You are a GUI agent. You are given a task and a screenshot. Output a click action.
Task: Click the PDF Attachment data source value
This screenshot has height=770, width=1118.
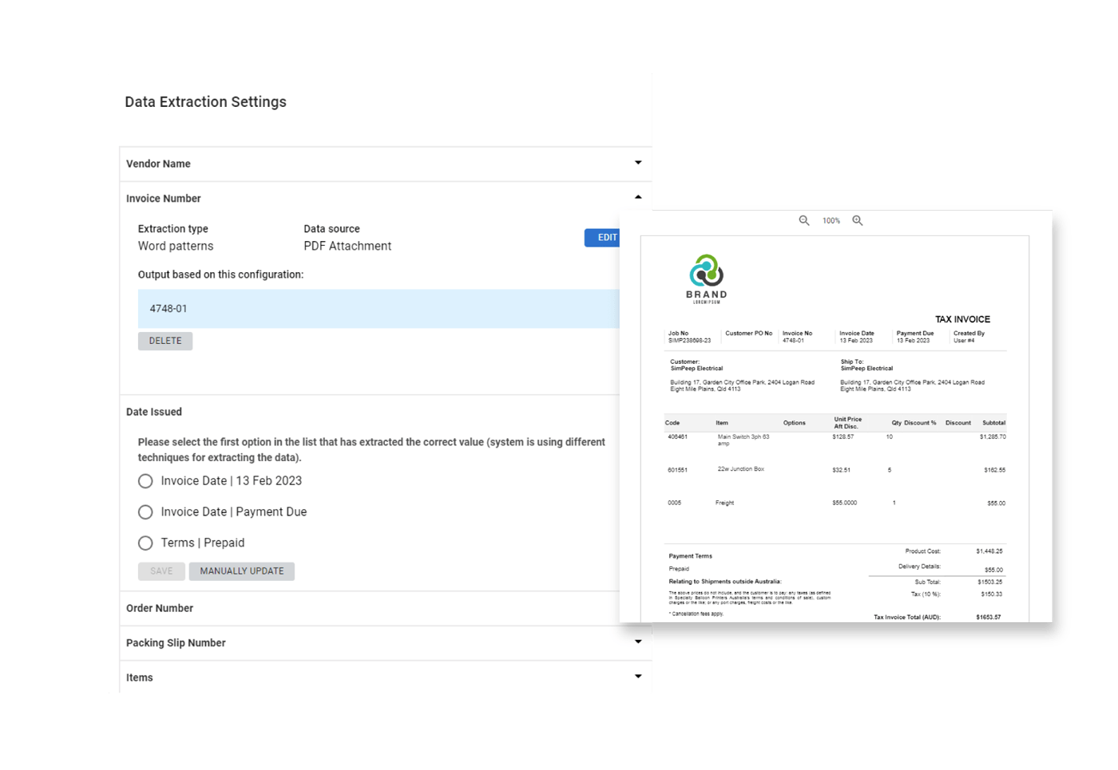(x=347, y=247)
